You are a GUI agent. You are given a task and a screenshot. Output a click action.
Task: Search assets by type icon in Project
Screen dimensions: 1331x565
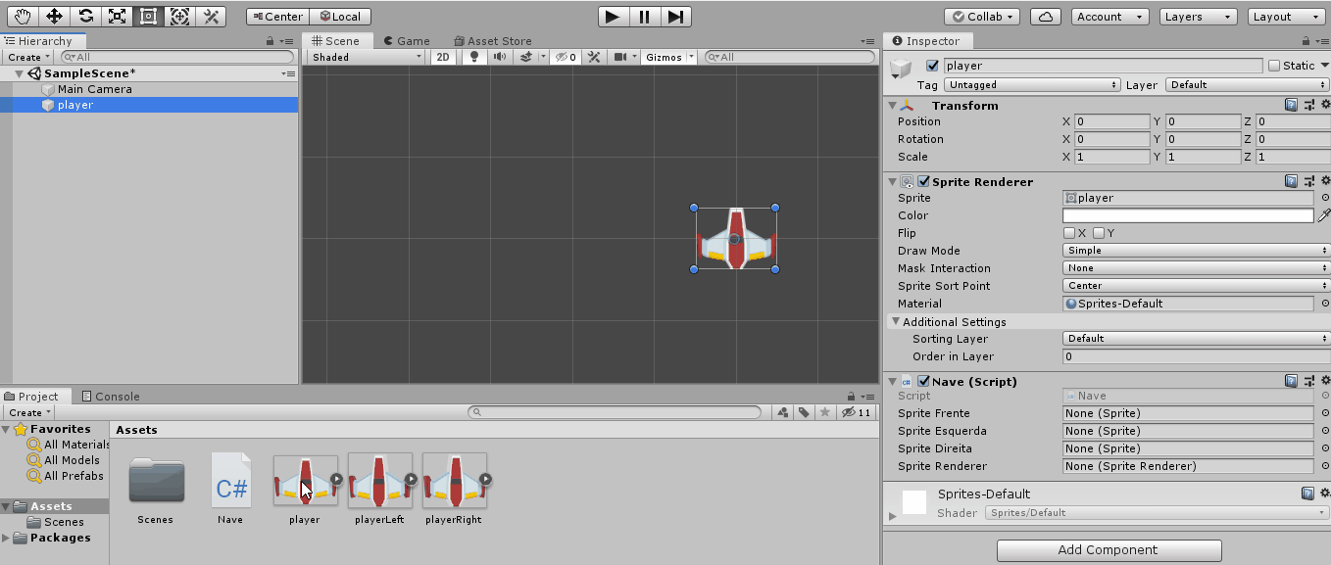(784, 412)
